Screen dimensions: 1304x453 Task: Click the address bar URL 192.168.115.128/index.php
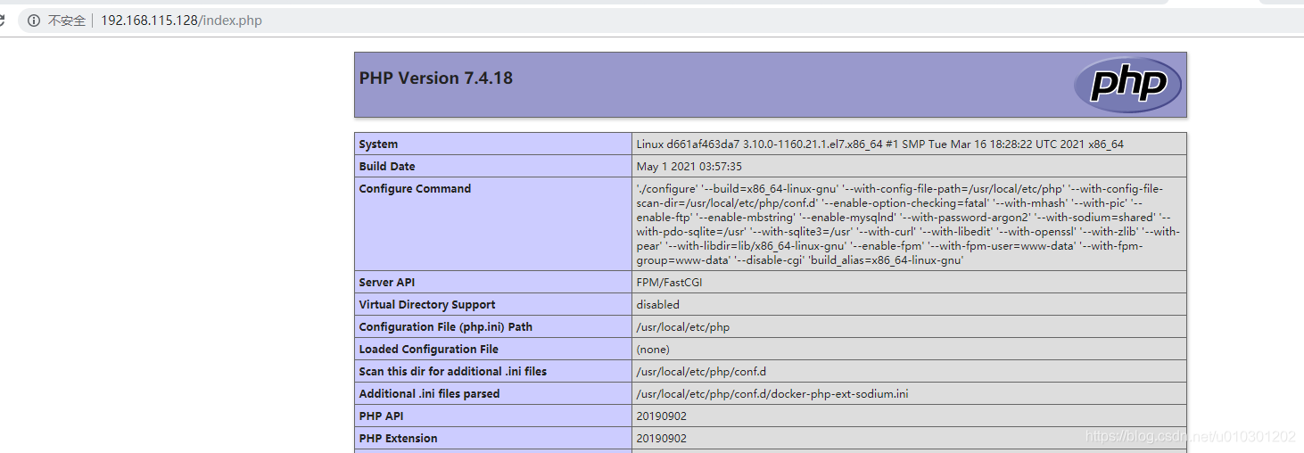click(181, 21)
